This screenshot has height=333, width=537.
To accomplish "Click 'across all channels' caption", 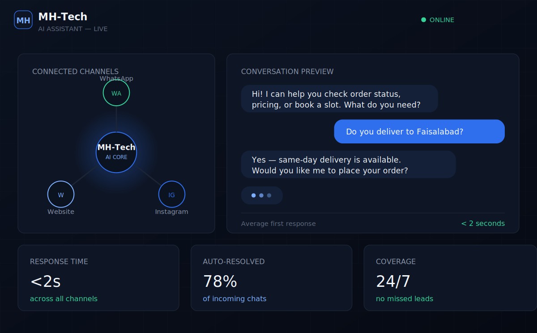I will [64, 298].
